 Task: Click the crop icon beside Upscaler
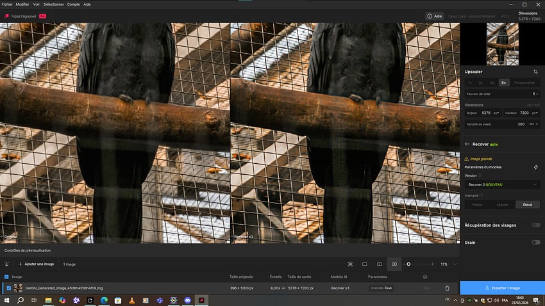click(535, 72)
